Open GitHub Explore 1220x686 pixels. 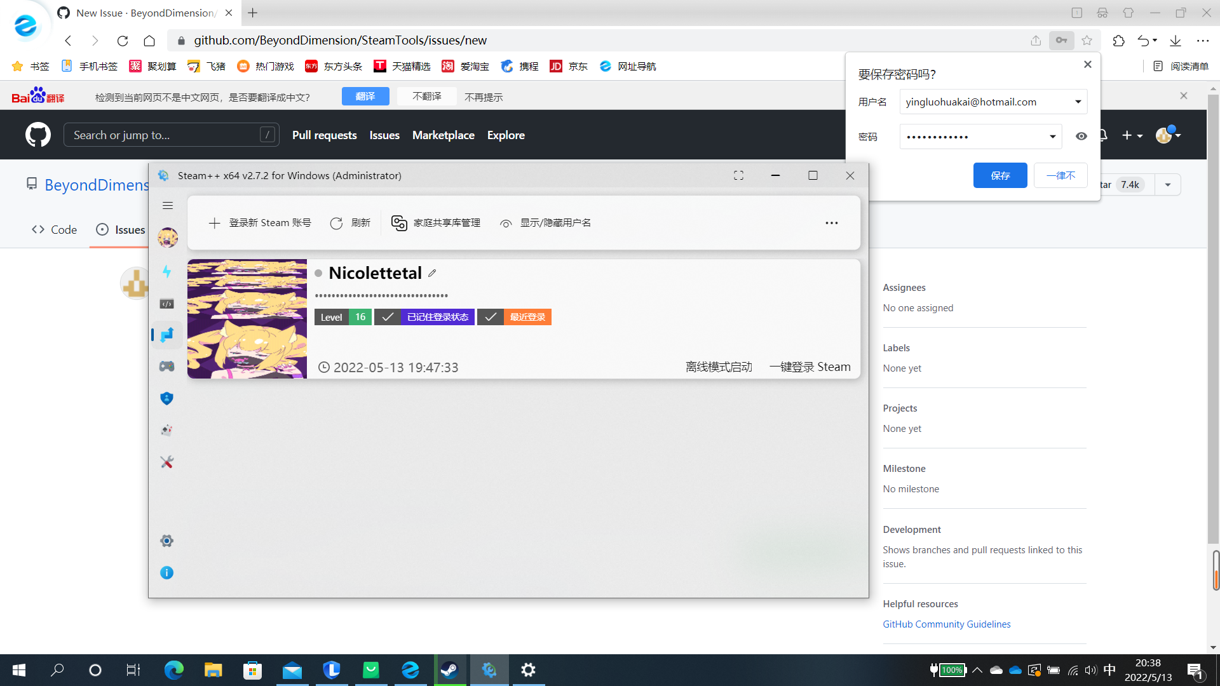[x=506, y=135]
